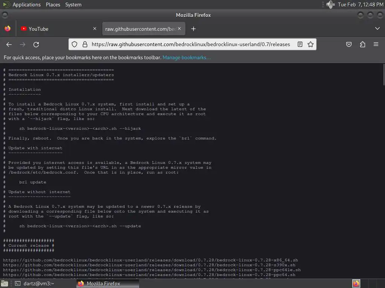Image resolution: width=385 pixels, height=288 pixels.
Task: Click the '--hijack' command line text
Action: 80,129
